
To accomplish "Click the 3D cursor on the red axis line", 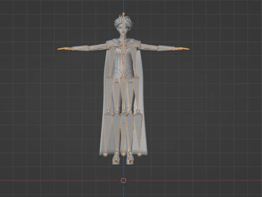I will click(x=123, y=181).
